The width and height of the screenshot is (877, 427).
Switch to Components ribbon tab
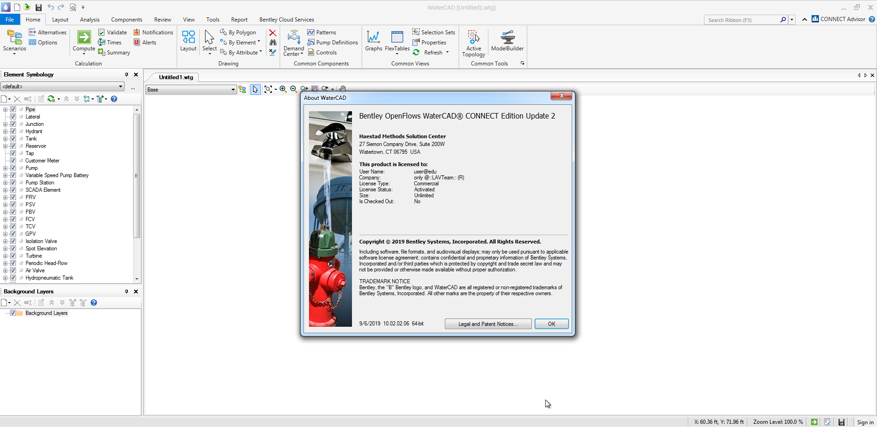pos(127,20)
